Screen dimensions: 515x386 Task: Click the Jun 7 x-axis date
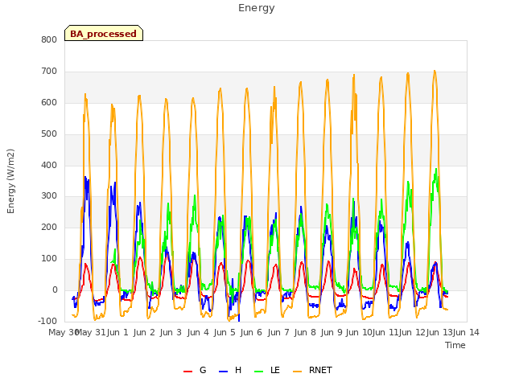(278, 332)
